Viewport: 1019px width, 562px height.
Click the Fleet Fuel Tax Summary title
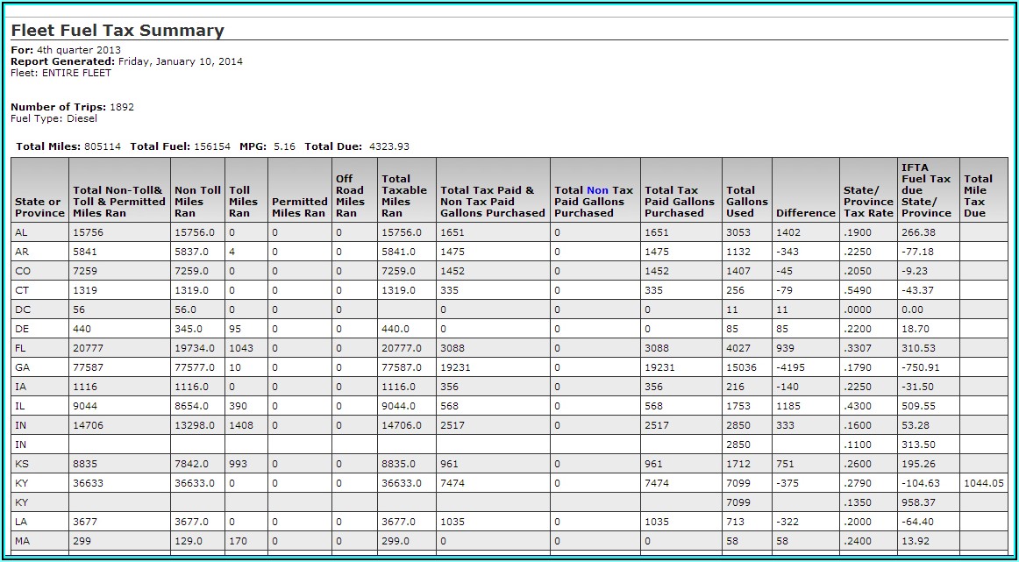[118, 31]
